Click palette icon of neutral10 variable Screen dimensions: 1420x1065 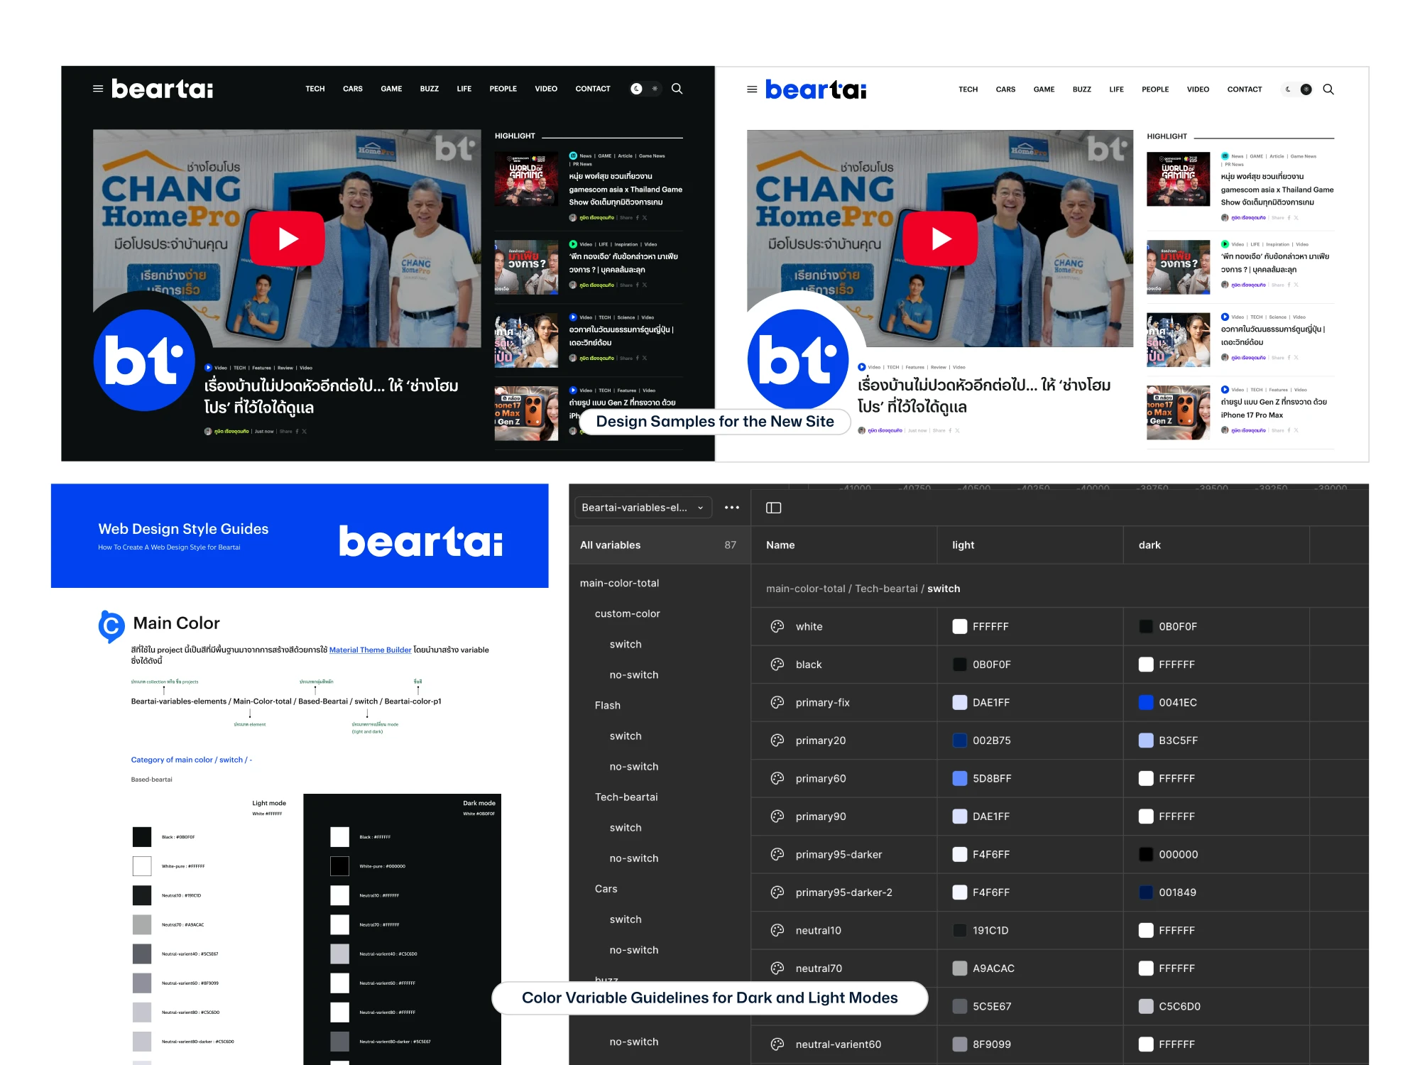pyautogui.click(x=777, y=930)
